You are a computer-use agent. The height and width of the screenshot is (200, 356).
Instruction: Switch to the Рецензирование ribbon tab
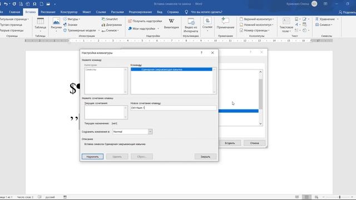(140, 12)
